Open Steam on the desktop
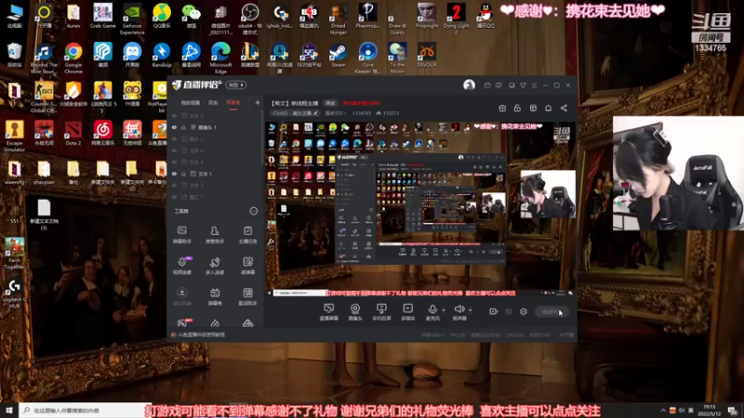Image resolution: width=744 pixels, height=418 pixels. [x=339, y=55]
